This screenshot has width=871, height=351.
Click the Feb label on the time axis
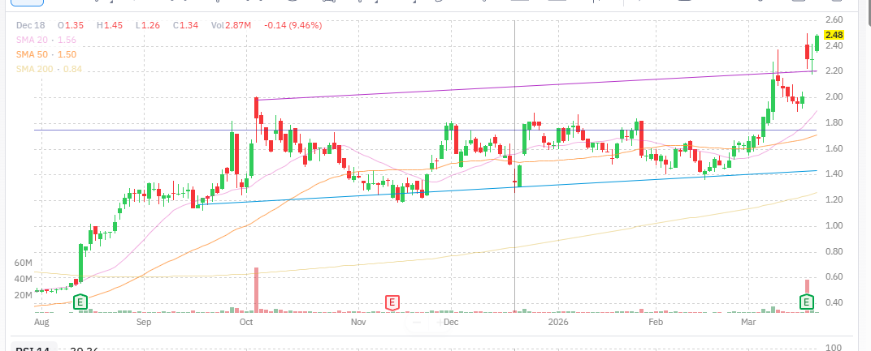656,322
